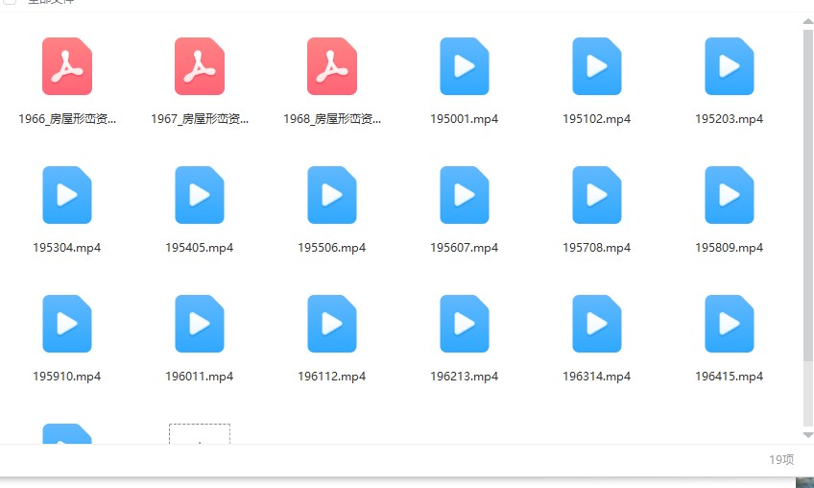Select the 195203.mp4 video icon
814x488 pixels.
point(729,66)
